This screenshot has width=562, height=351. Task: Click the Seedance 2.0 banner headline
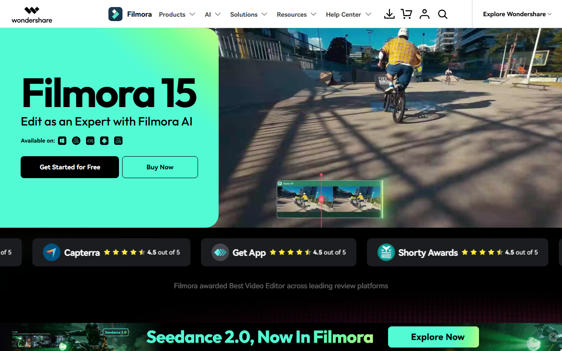(259, 337)
